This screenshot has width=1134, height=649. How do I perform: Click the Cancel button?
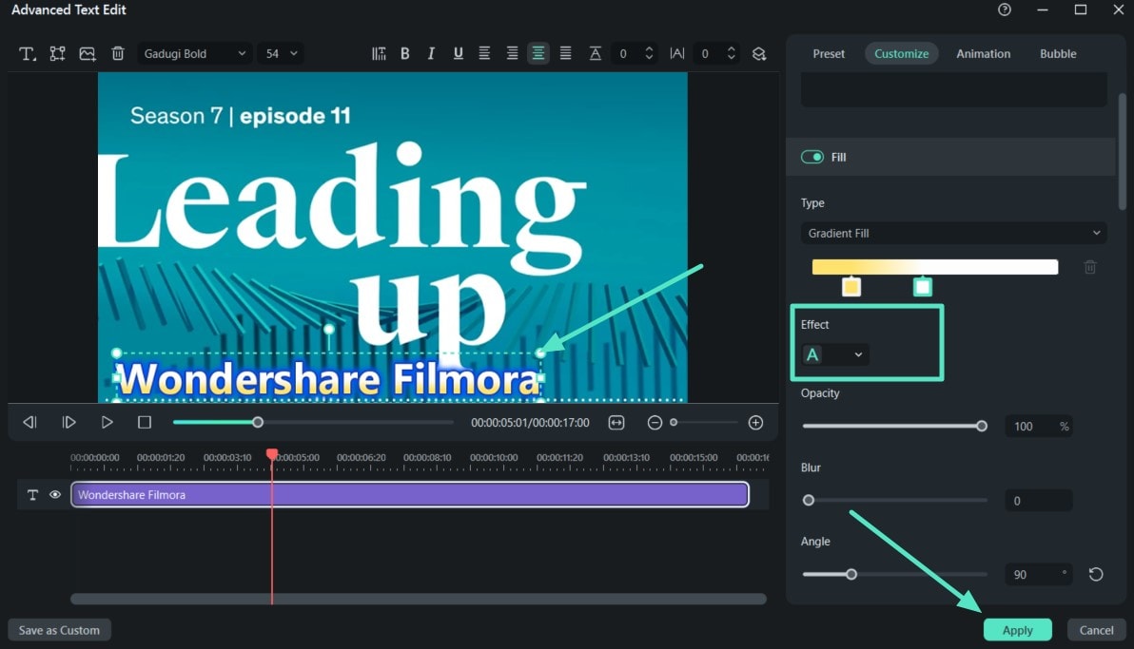[1096, 629]
